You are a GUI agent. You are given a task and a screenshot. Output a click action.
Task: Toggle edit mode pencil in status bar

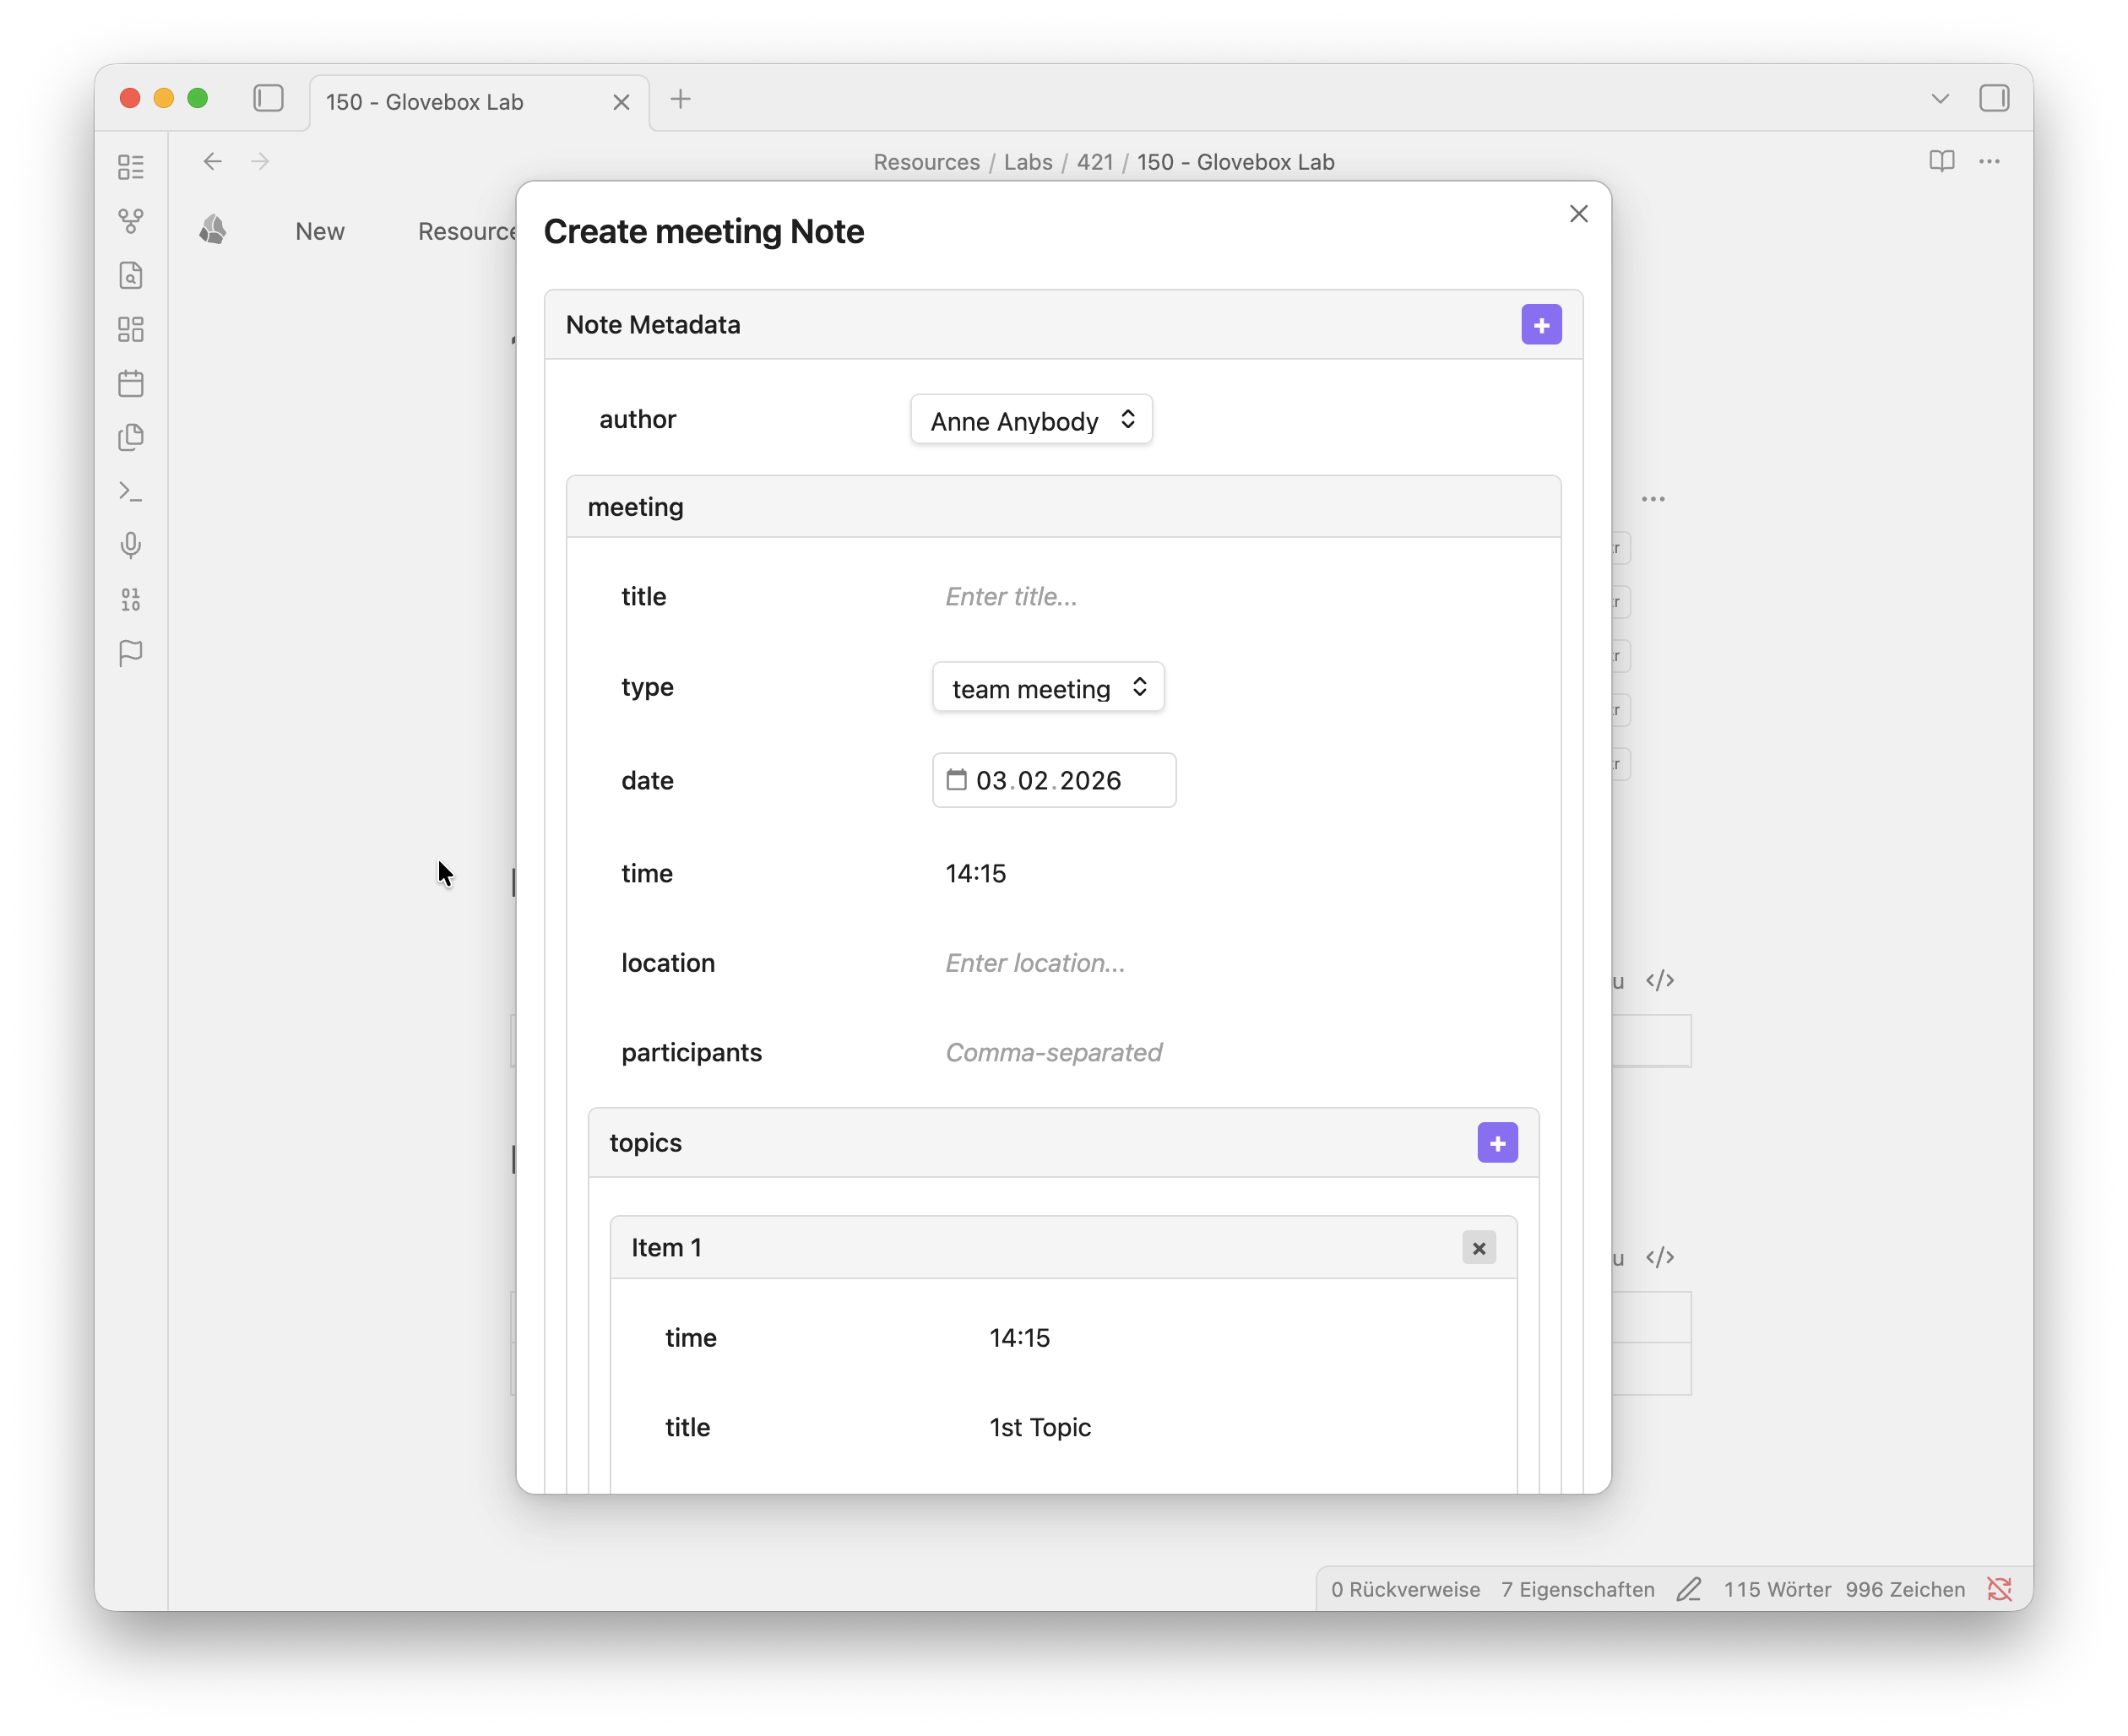click(1689, 1589)
